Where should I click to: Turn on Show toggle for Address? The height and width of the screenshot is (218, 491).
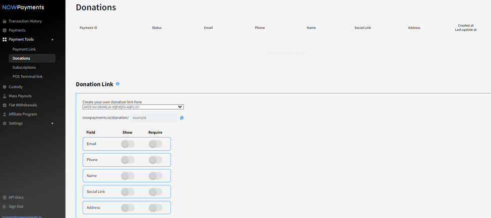[x=128, y=207]
